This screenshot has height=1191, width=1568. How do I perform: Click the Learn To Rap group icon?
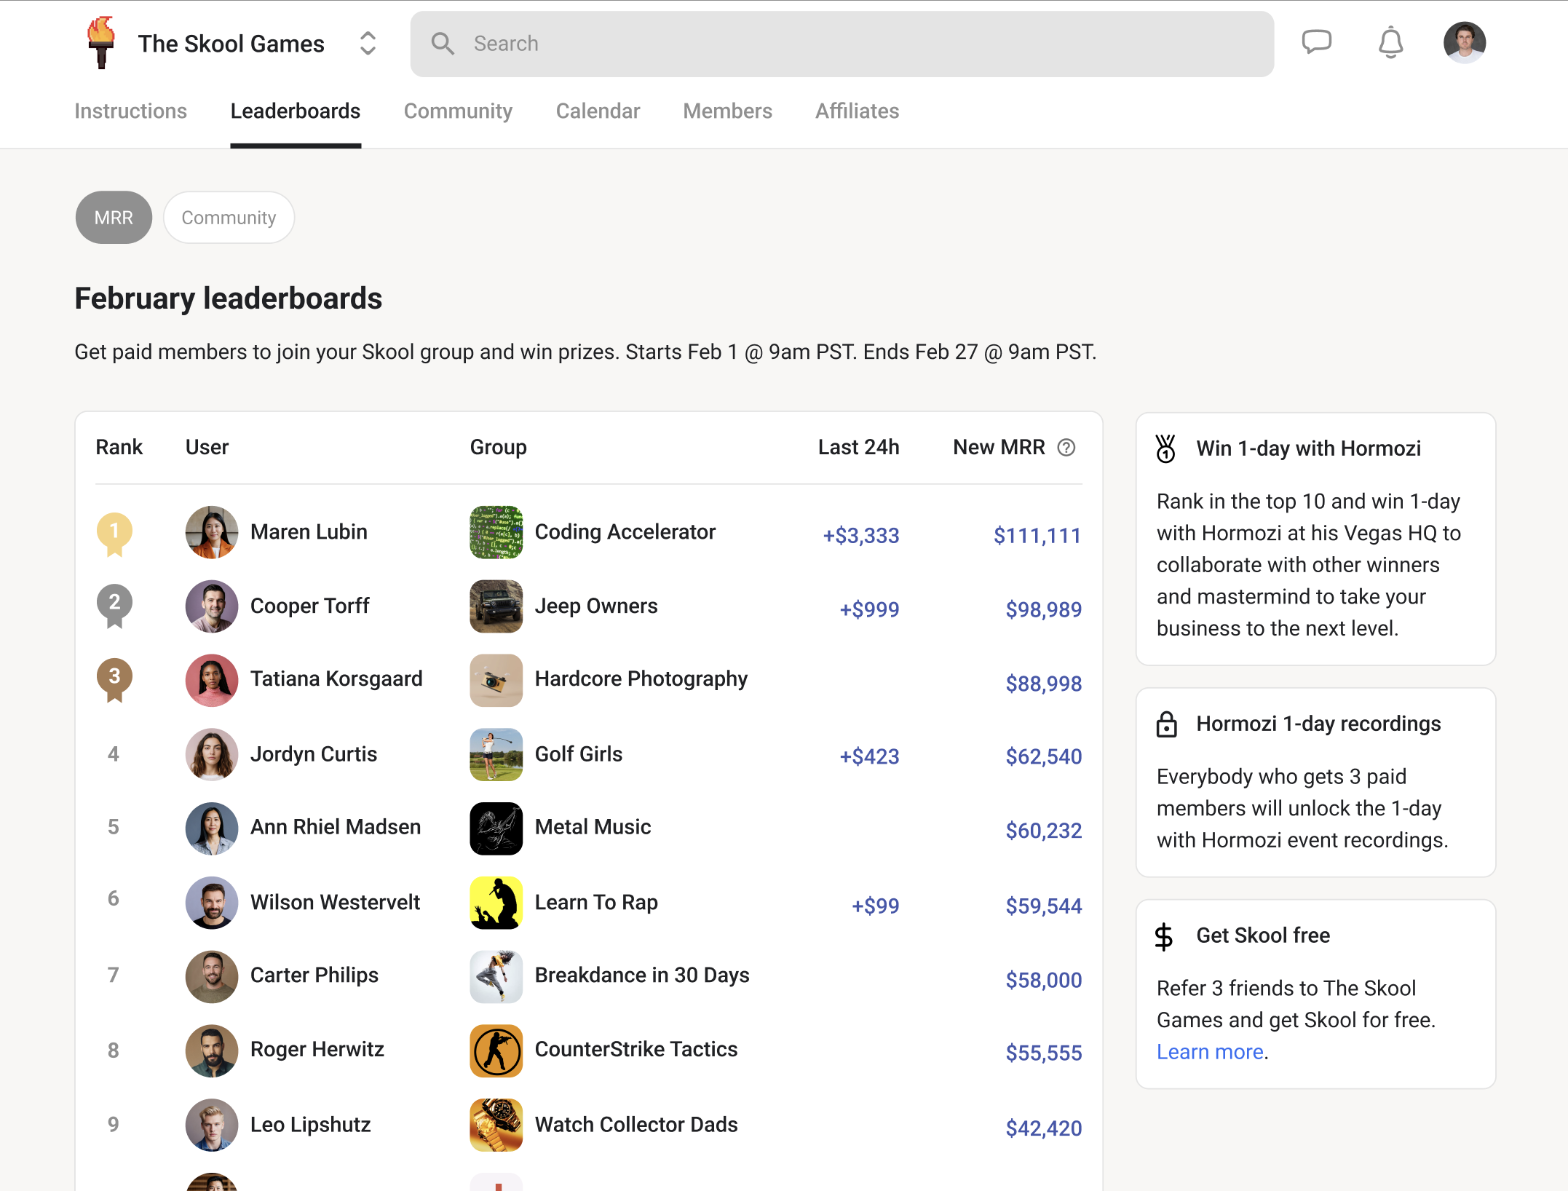[x=496, y=903]
